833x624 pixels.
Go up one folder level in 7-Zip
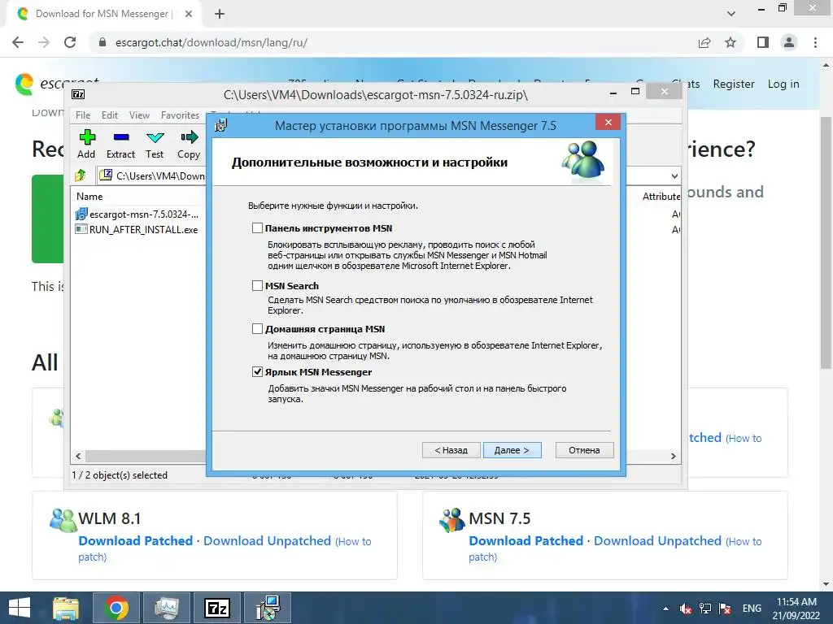pos(81,175)
